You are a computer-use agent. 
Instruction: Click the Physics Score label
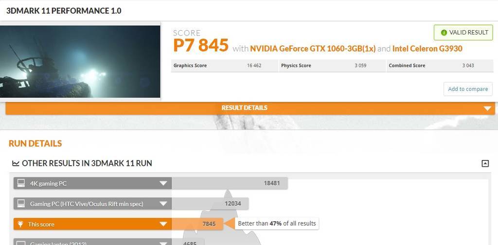point(296,65)
